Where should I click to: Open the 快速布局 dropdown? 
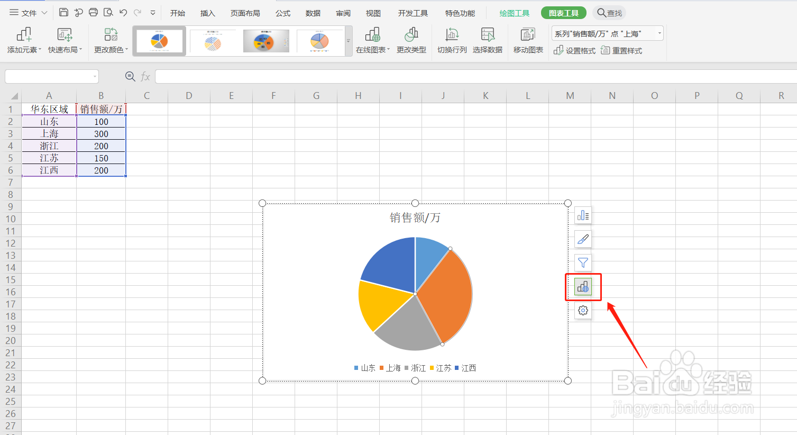click(65, 40)
